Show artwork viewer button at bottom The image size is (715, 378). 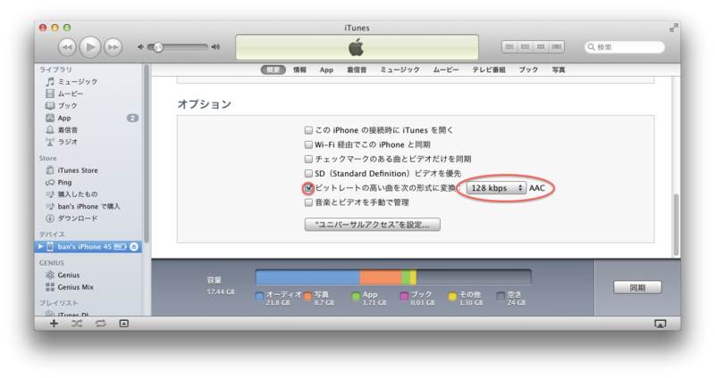123,324
